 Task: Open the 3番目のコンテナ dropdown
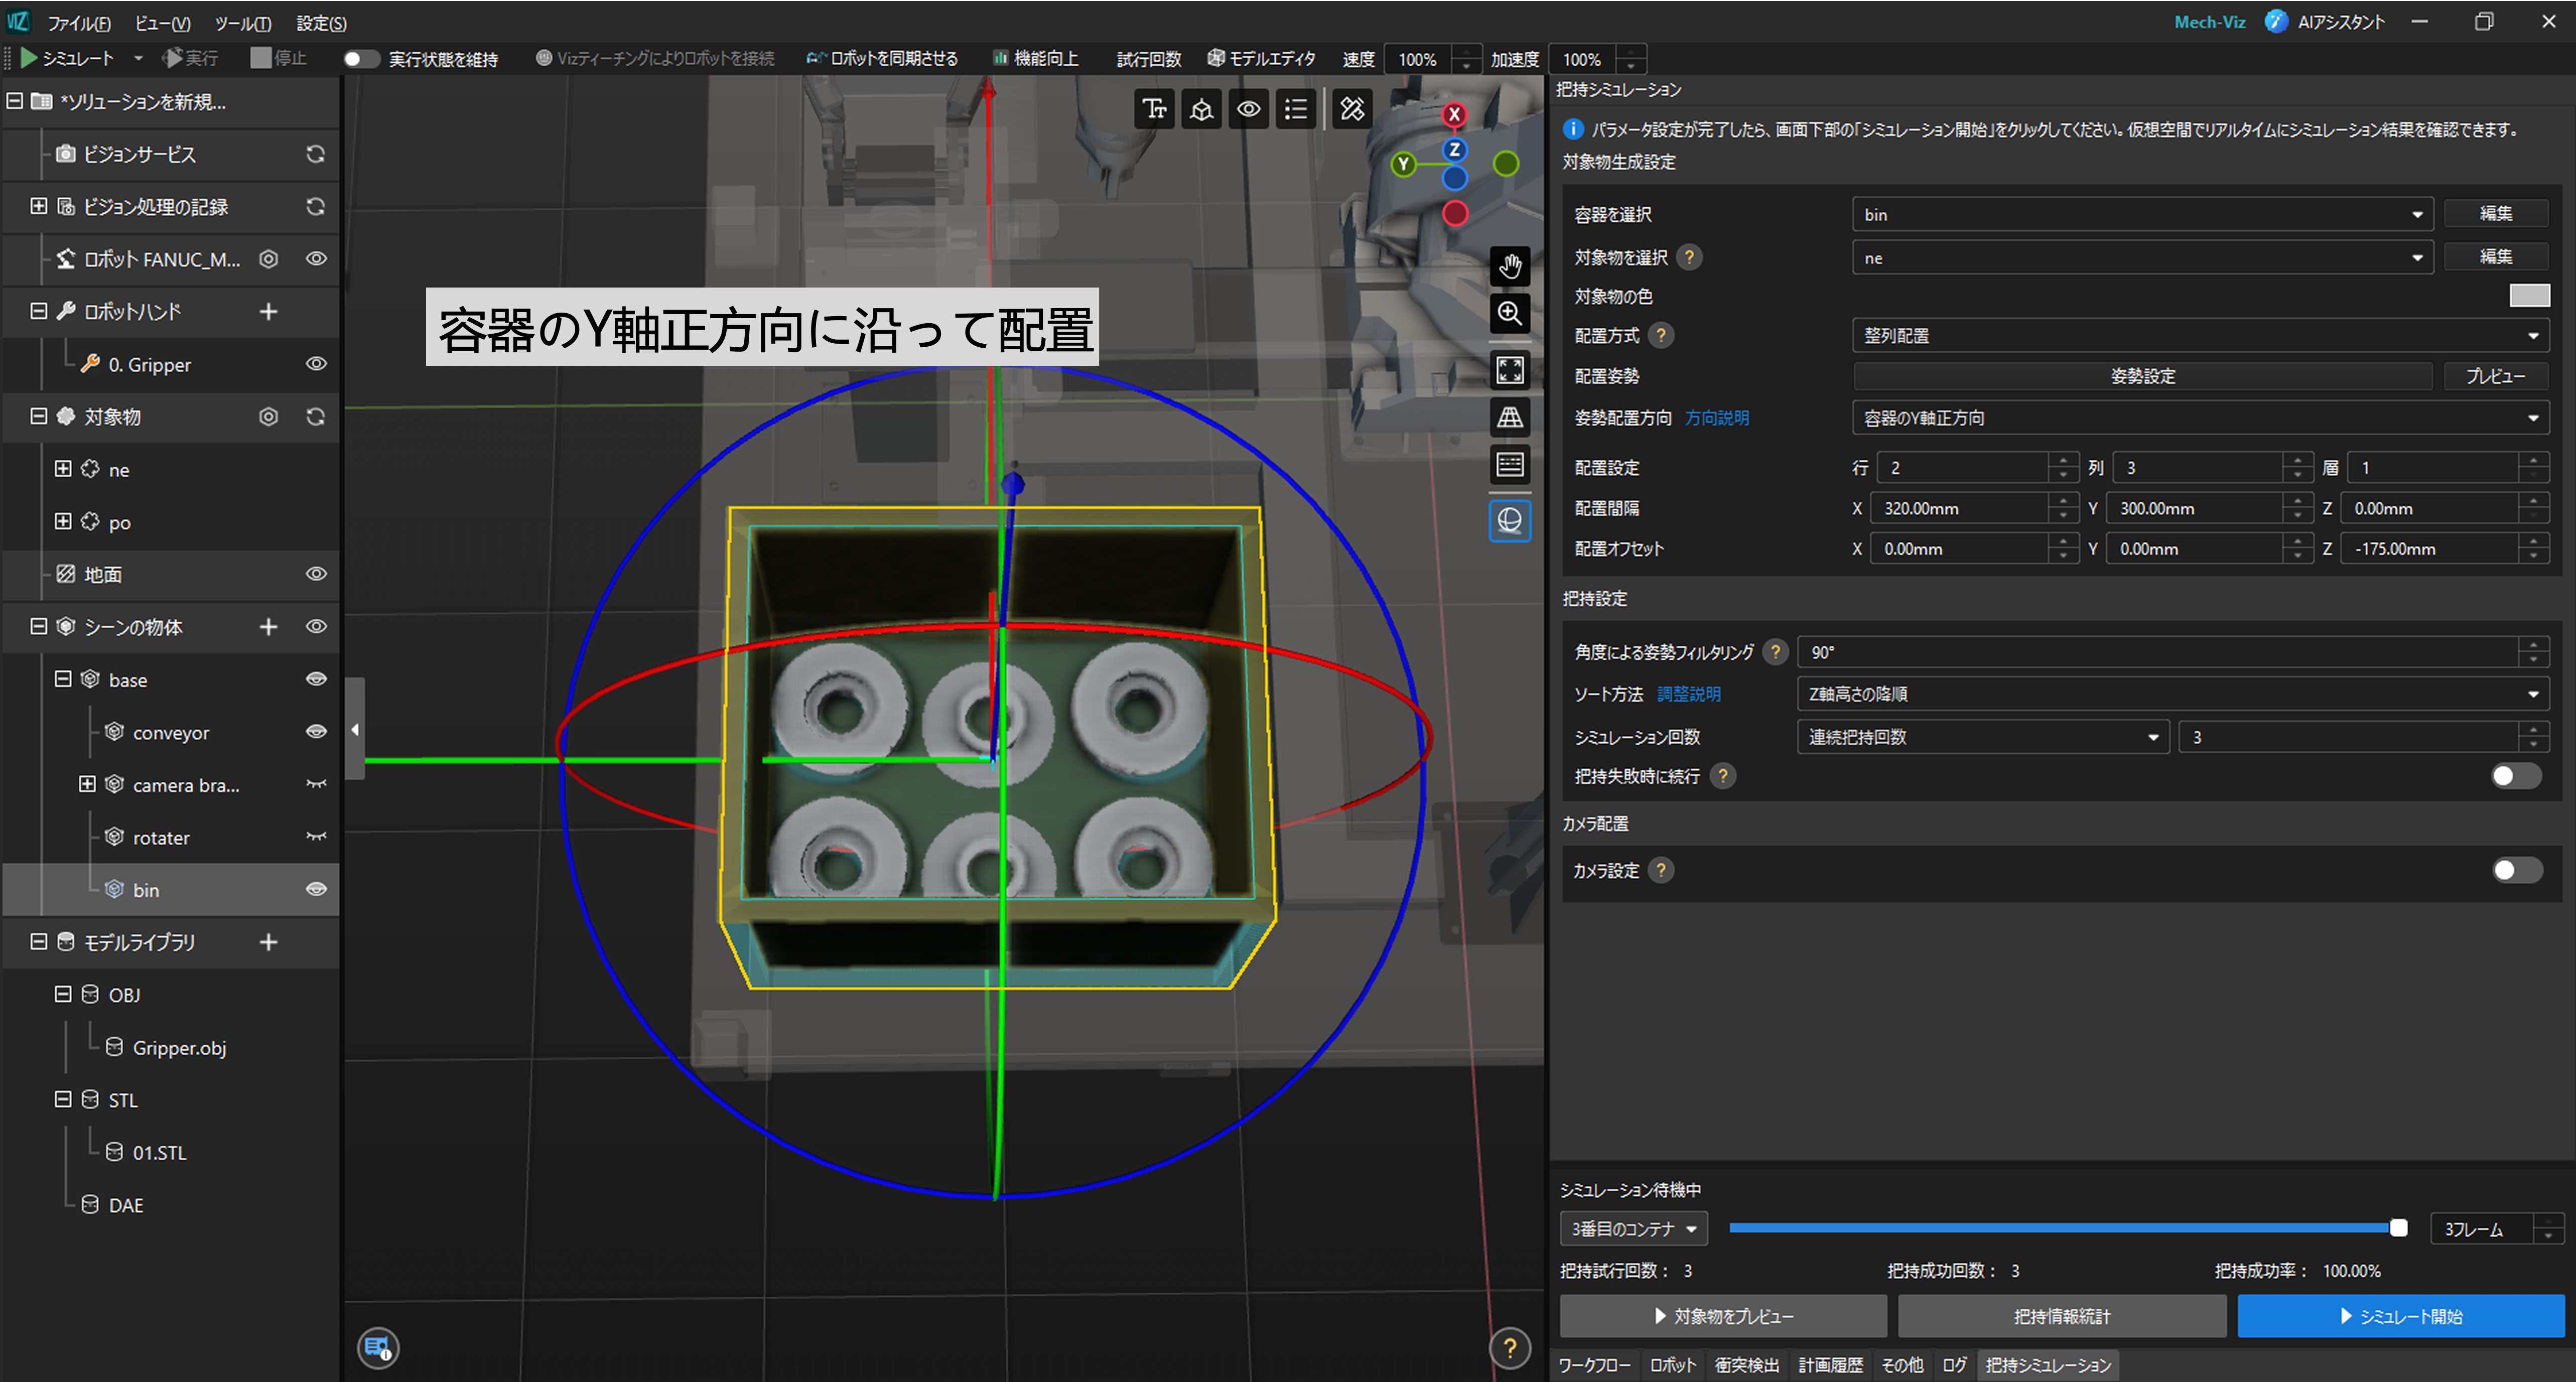click(1633, 1229)
